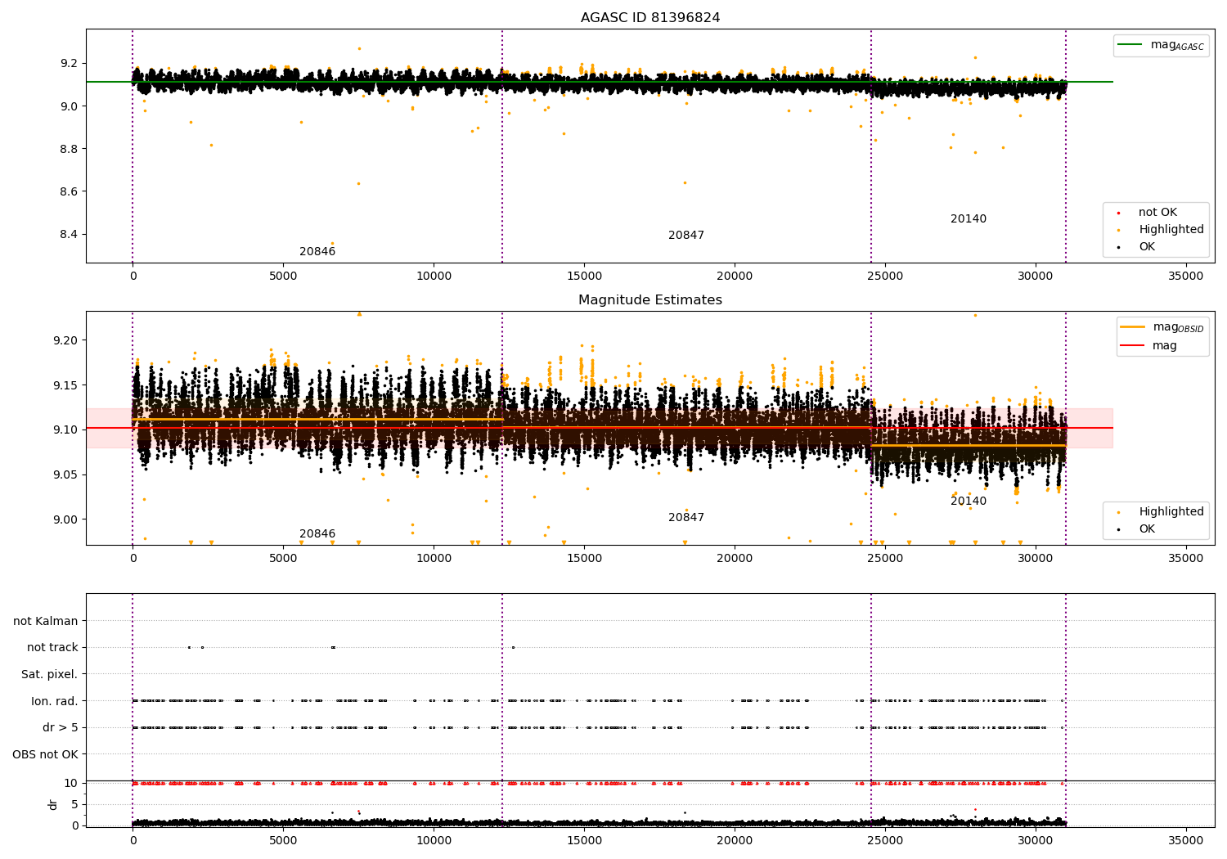The image size is (1227, 859).
Task: Click obsid label 20140 in the top plot
Action: [969, 218]
